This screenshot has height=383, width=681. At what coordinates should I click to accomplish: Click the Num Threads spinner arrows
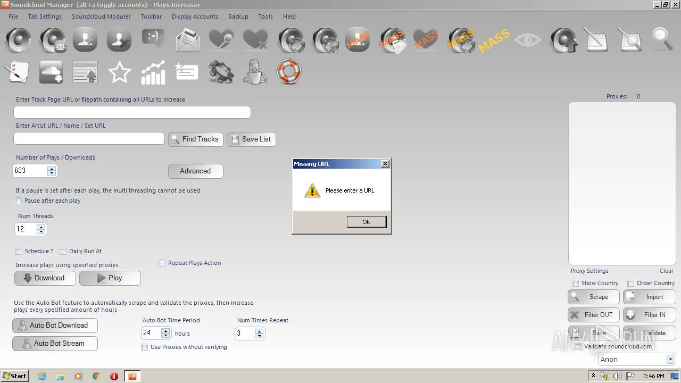click(41, 229)
